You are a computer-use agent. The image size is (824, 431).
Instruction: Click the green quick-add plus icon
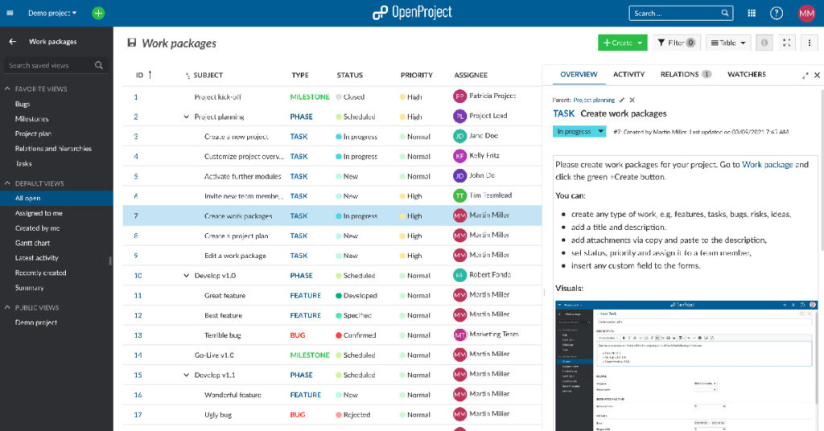pos(98,13)
